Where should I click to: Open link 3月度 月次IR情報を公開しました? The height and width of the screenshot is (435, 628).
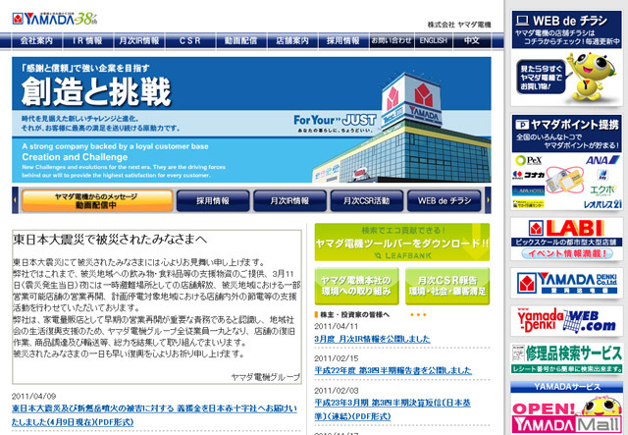coord(372,339)
